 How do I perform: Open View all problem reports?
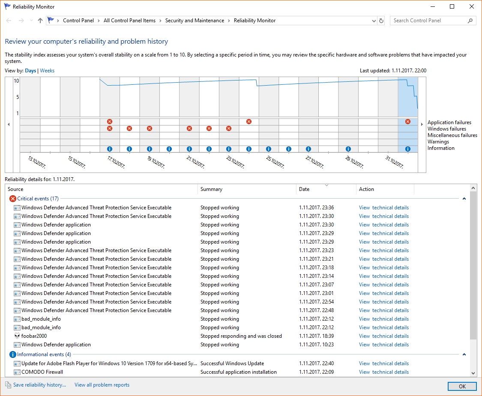102,385
